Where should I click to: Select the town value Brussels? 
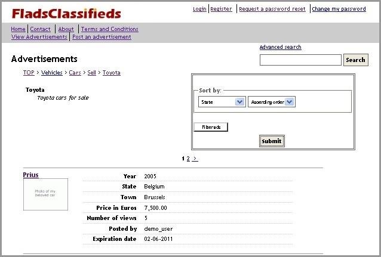(155, 197)
